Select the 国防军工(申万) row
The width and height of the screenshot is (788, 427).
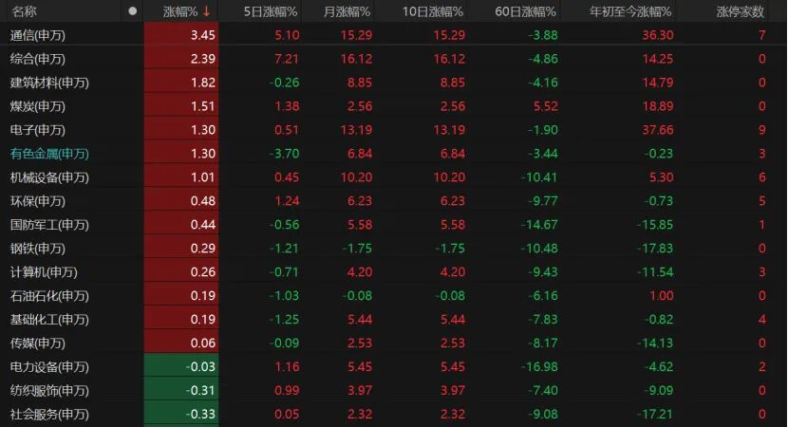click(394, 225)
